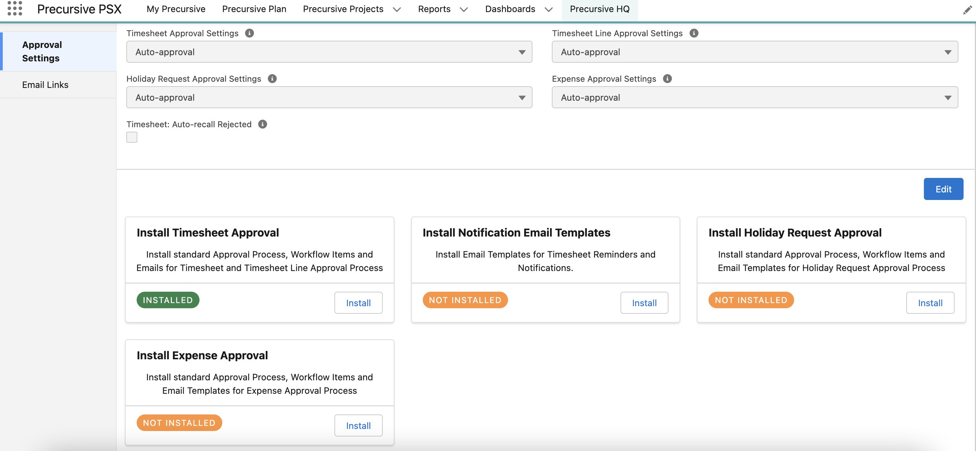View info for Holiday Request Approval Settings

click(x=272, y=78)
